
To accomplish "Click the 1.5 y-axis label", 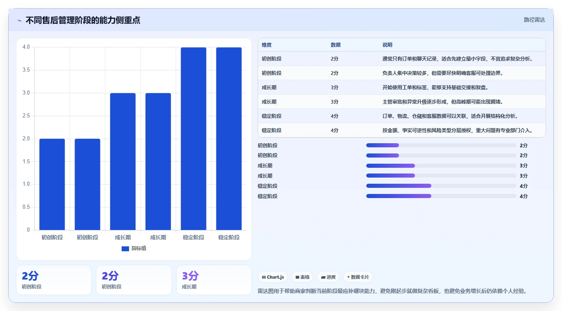I will point(26,162).
